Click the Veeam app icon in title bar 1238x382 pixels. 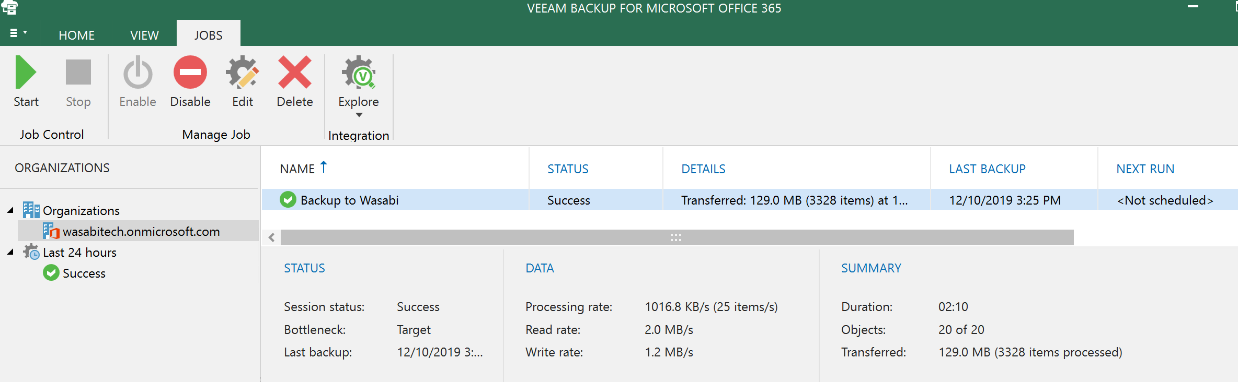point(9,7)
